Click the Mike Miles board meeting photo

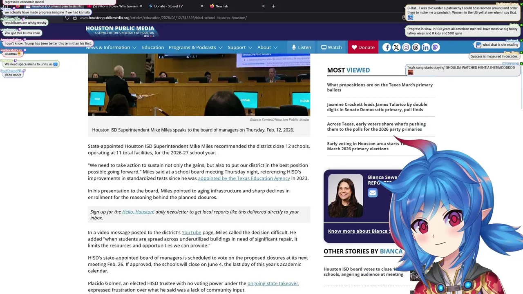point(199,85)
